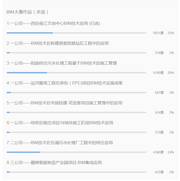180x181 pixels.
Task: Click the 5831票 vote count
Action: coord(158,33)
